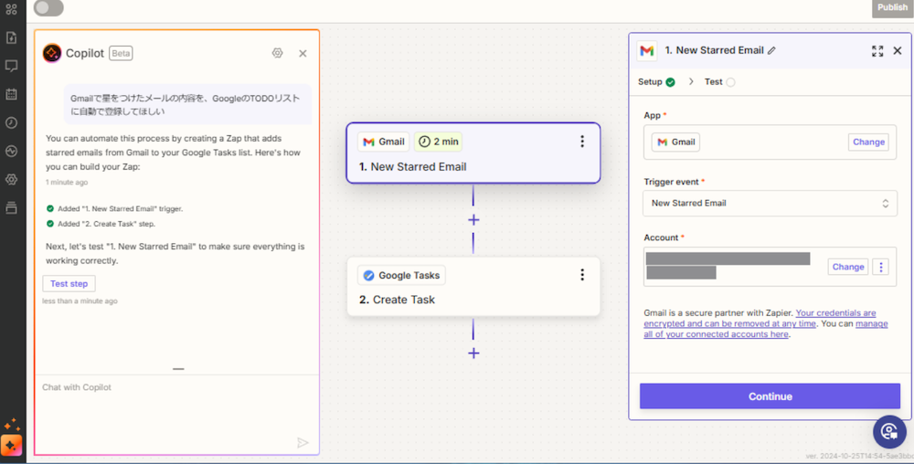This screenshot has width=914, height=464.
Task: Open the apps grid icon in sidebar
Action: click(11, 9)
